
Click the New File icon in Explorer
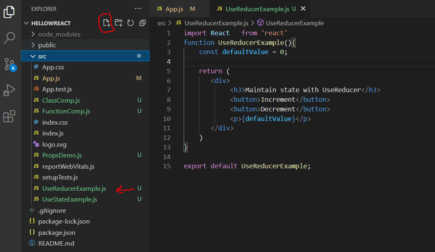coord(106,23)
